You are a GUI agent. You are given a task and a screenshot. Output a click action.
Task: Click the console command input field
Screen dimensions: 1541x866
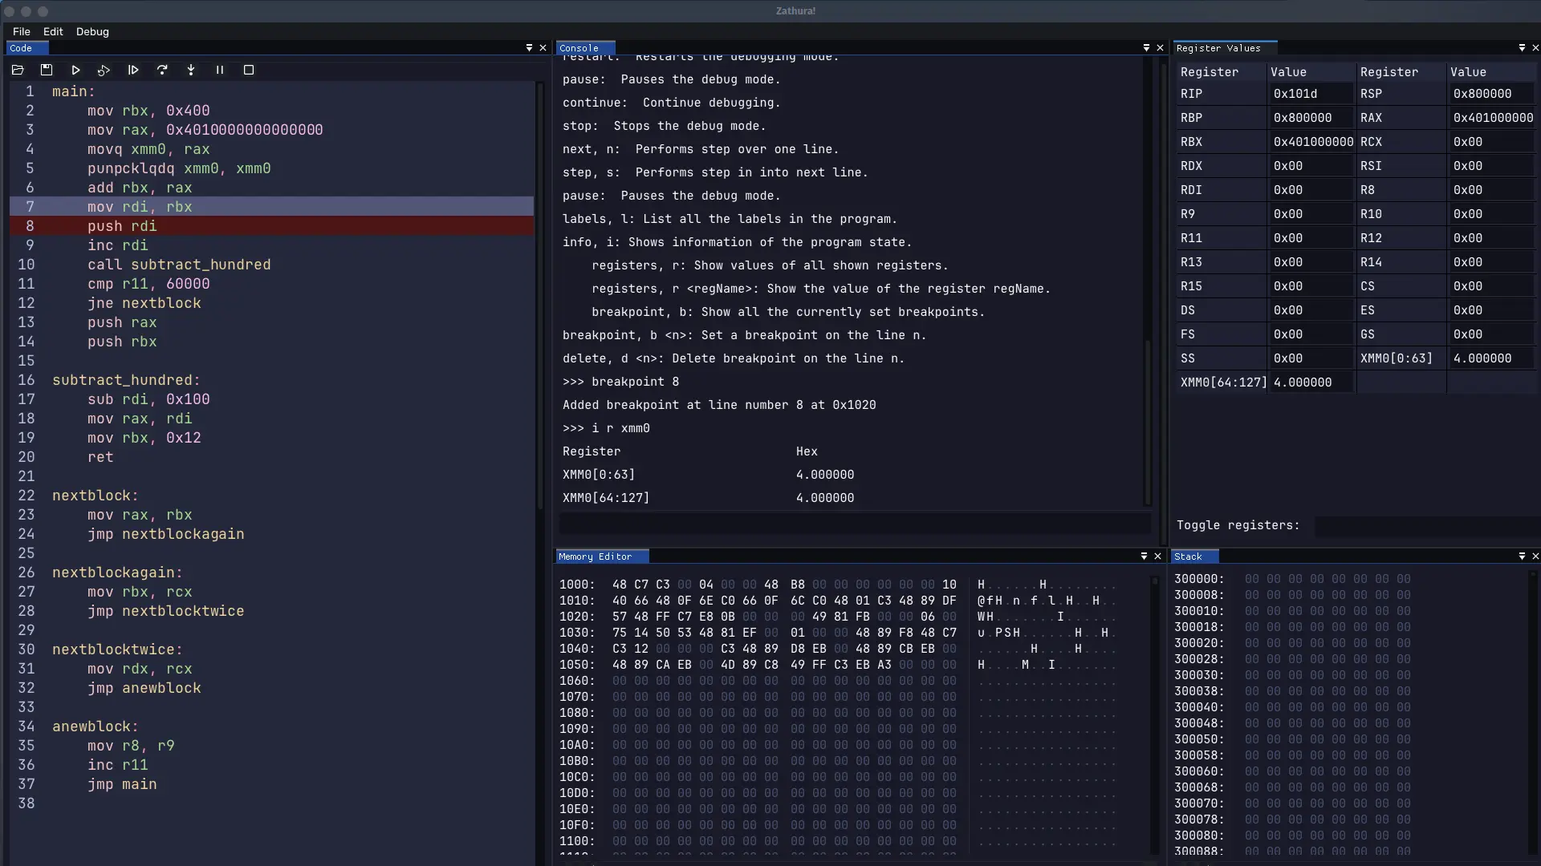point(855,524)
